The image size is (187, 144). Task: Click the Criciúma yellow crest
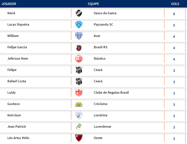click(79, 104)
